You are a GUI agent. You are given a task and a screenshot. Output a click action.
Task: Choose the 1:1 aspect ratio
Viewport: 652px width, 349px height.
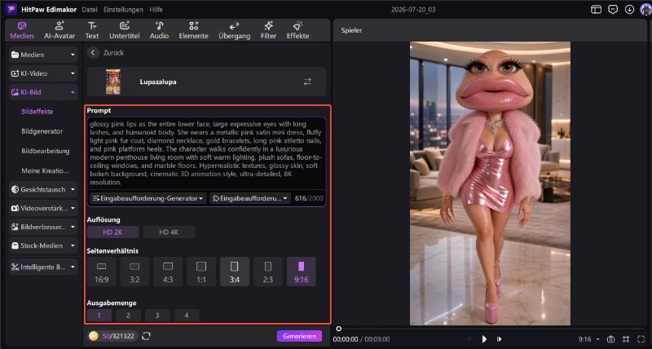pyautogui.click(x=201, y=272)
